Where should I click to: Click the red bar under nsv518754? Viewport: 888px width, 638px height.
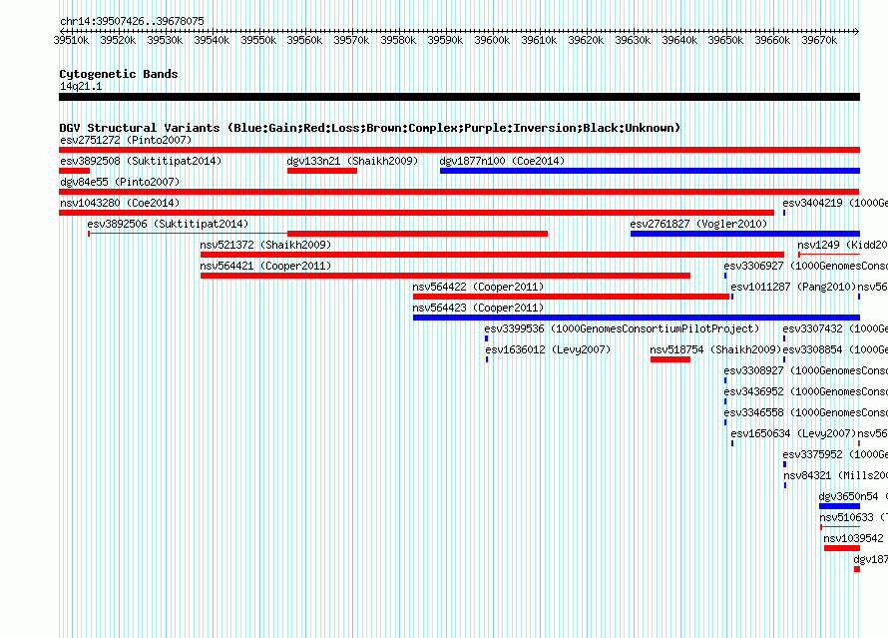click(670, 359)
